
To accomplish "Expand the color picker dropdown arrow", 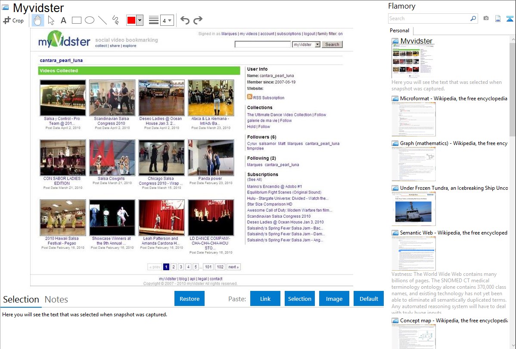I will point(140,20).
